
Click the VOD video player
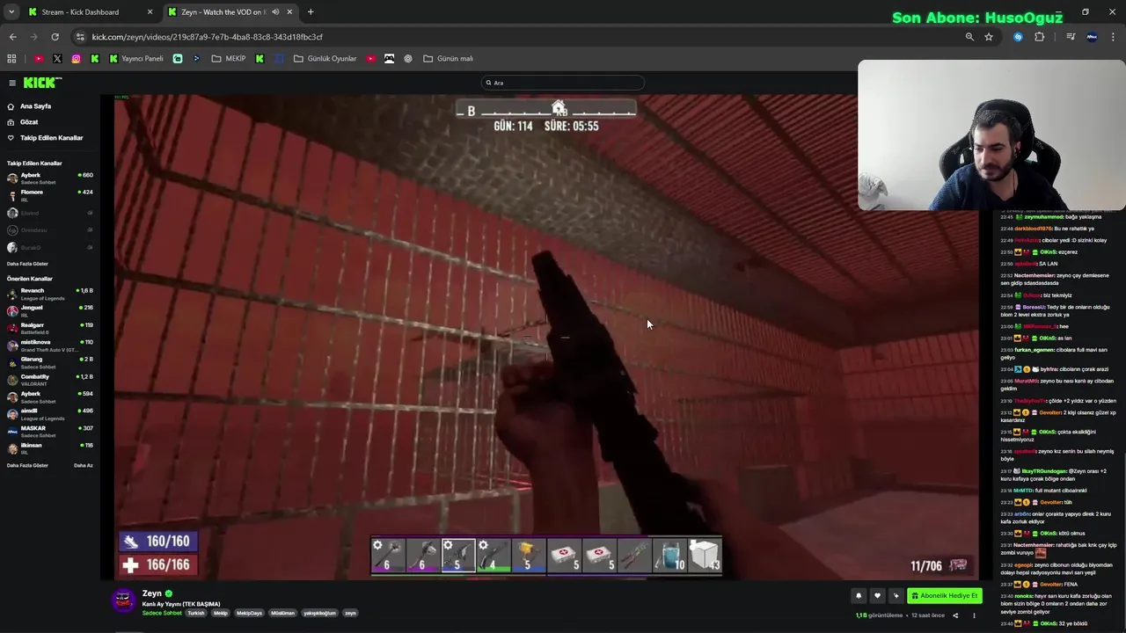click(x=546, y=338)
